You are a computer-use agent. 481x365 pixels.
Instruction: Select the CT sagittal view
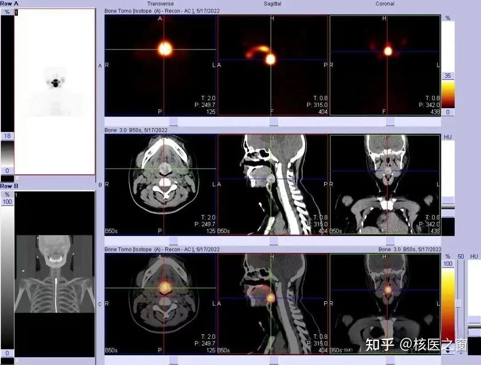click(x=273, y=184)
